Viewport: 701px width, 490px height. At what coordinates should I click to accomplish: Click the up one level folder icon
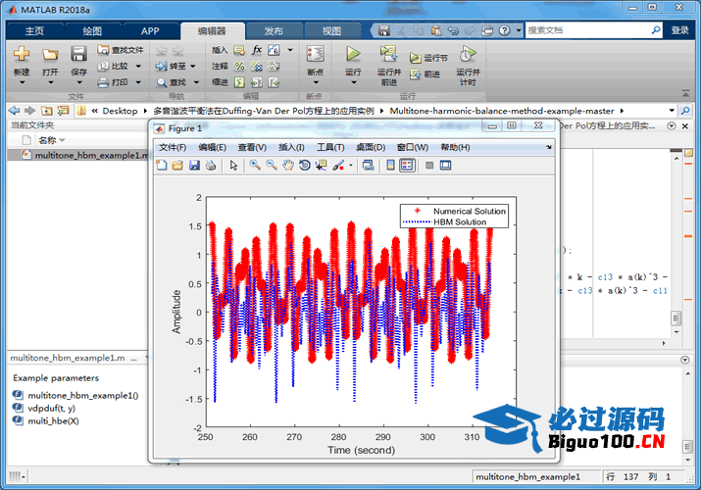tap(46, 111)
